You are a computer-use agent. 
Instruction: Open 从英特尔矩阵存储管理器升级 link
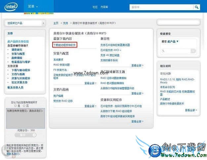click(x=117, y=88)
